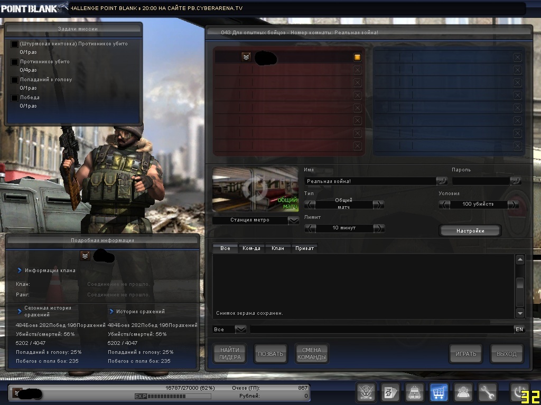This screenshot has height=405, width=541.
Task: Close the last blue team slot
Action: tap(517, 146)
